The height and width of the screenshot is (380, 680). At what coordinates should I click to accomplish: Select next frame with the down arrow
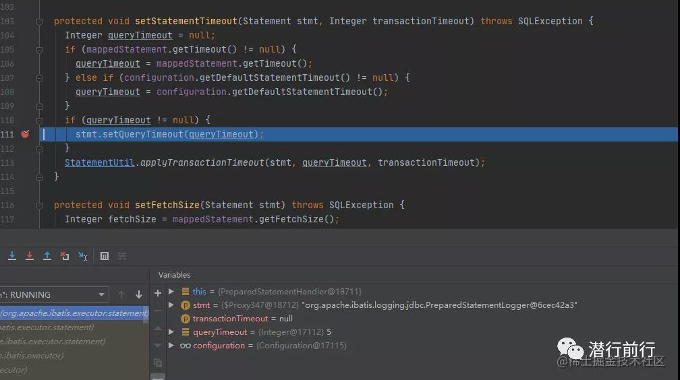coord(139,294)
